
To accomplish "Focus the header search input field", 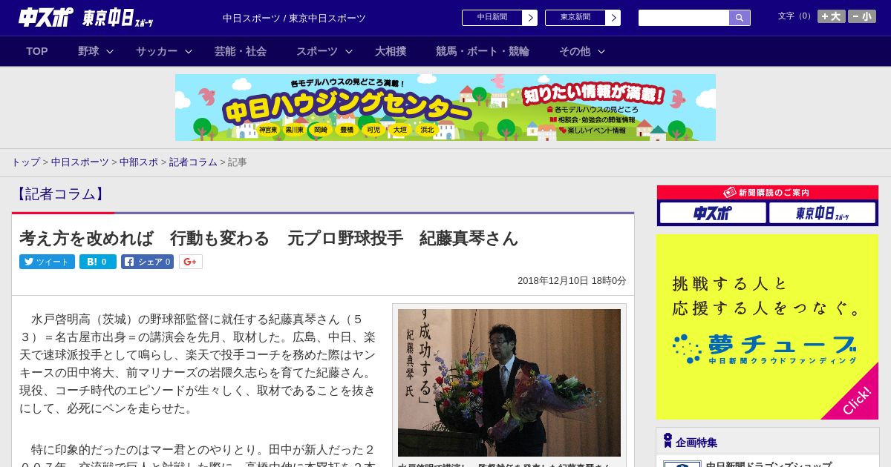I will click(x=684, y=18).
